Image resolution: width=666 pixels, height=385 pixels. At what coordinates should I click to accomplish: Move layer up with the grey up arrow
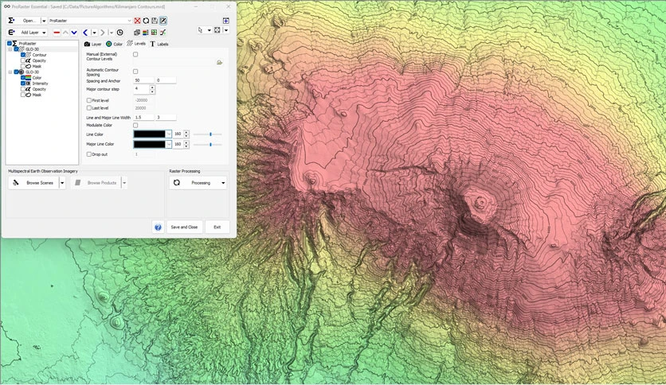[x=65, y=33]
